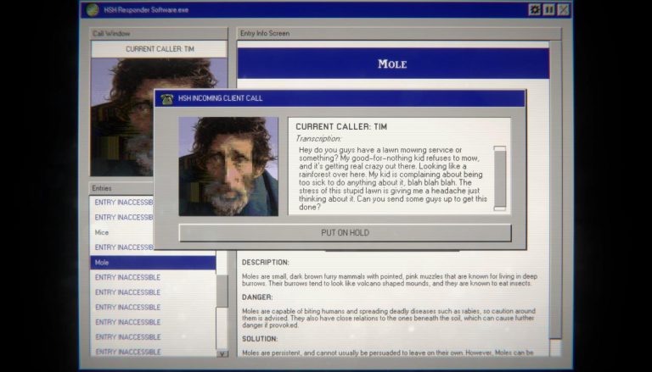The image size is (652, 372).
Task: Click the HSH INCOMING CLIENT CALL title bar
Action: (340, 98)
